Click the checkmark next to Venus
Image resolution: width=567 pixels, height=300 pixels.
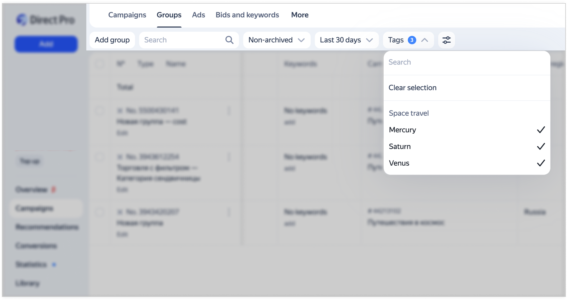coord(541,163)
